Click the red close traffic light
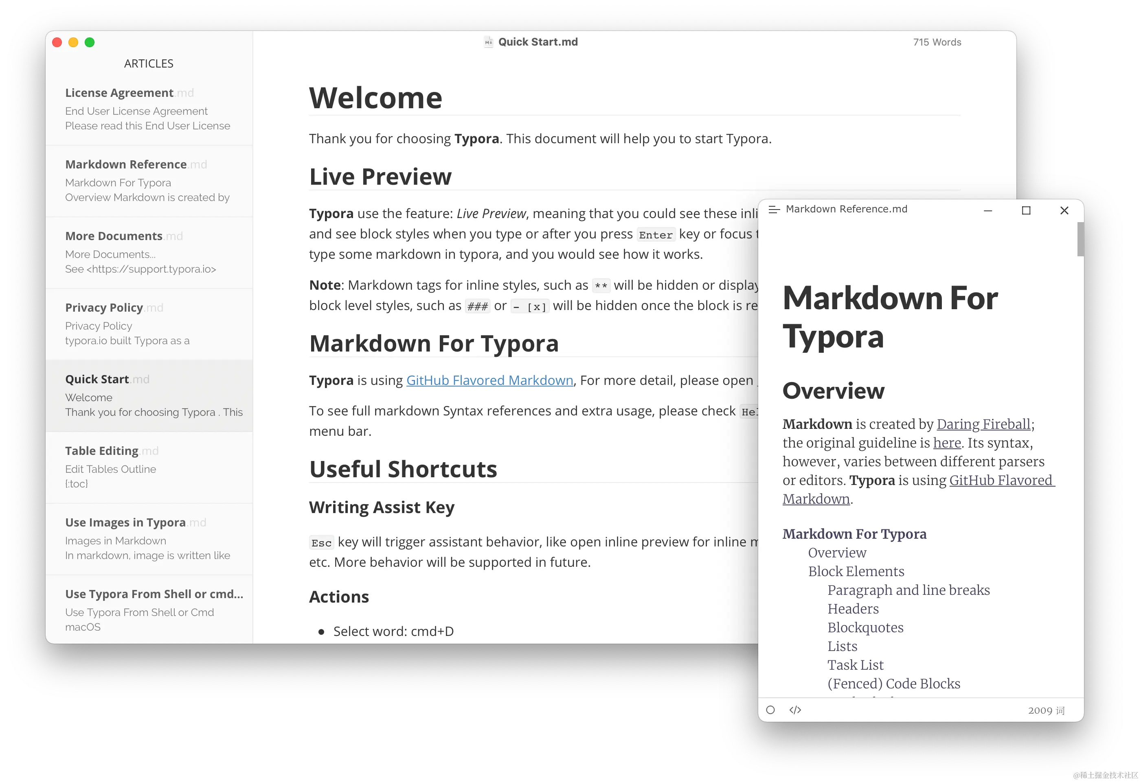The image size is (1141, 782). pyautogui.click(x=57, y=43)
